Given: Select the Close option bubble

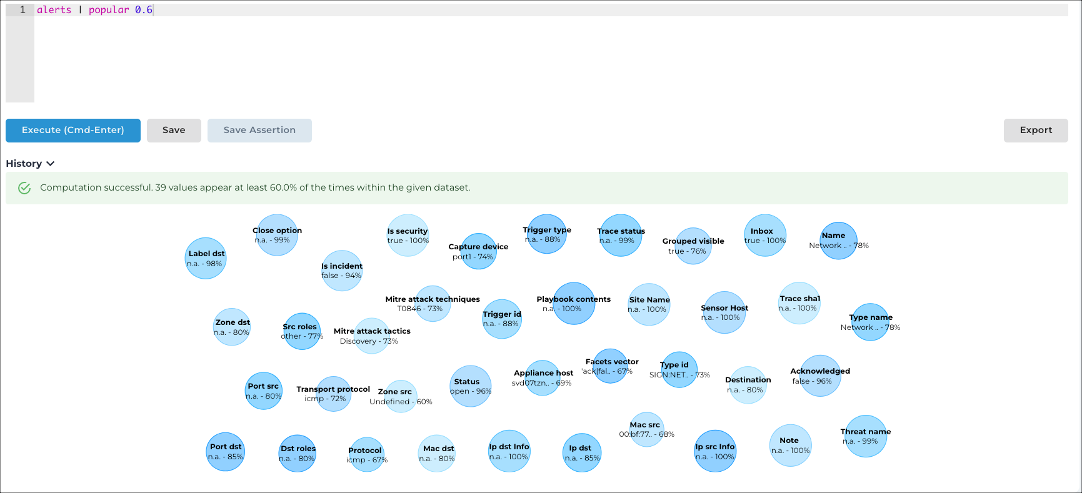Looking at the screenshot, I should 277,235.
